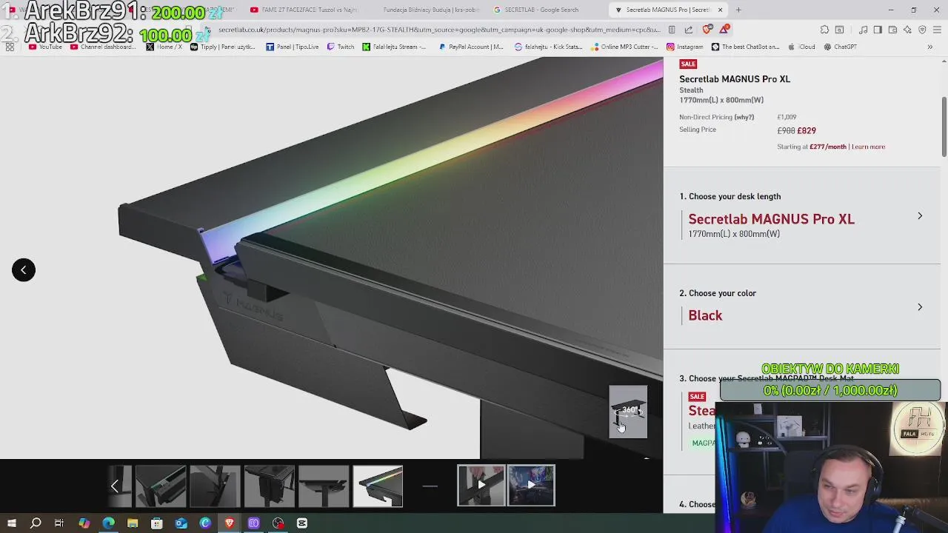The width and height of the screenshot is (948, 533).
Task: Open the Home / X bookmark
Action: point(164,47)
